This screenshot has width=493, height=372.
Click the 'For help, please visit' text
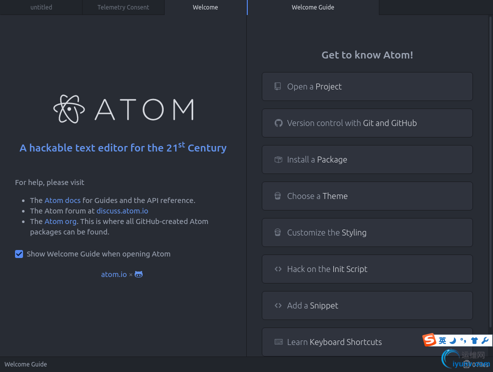click(50, 182)
